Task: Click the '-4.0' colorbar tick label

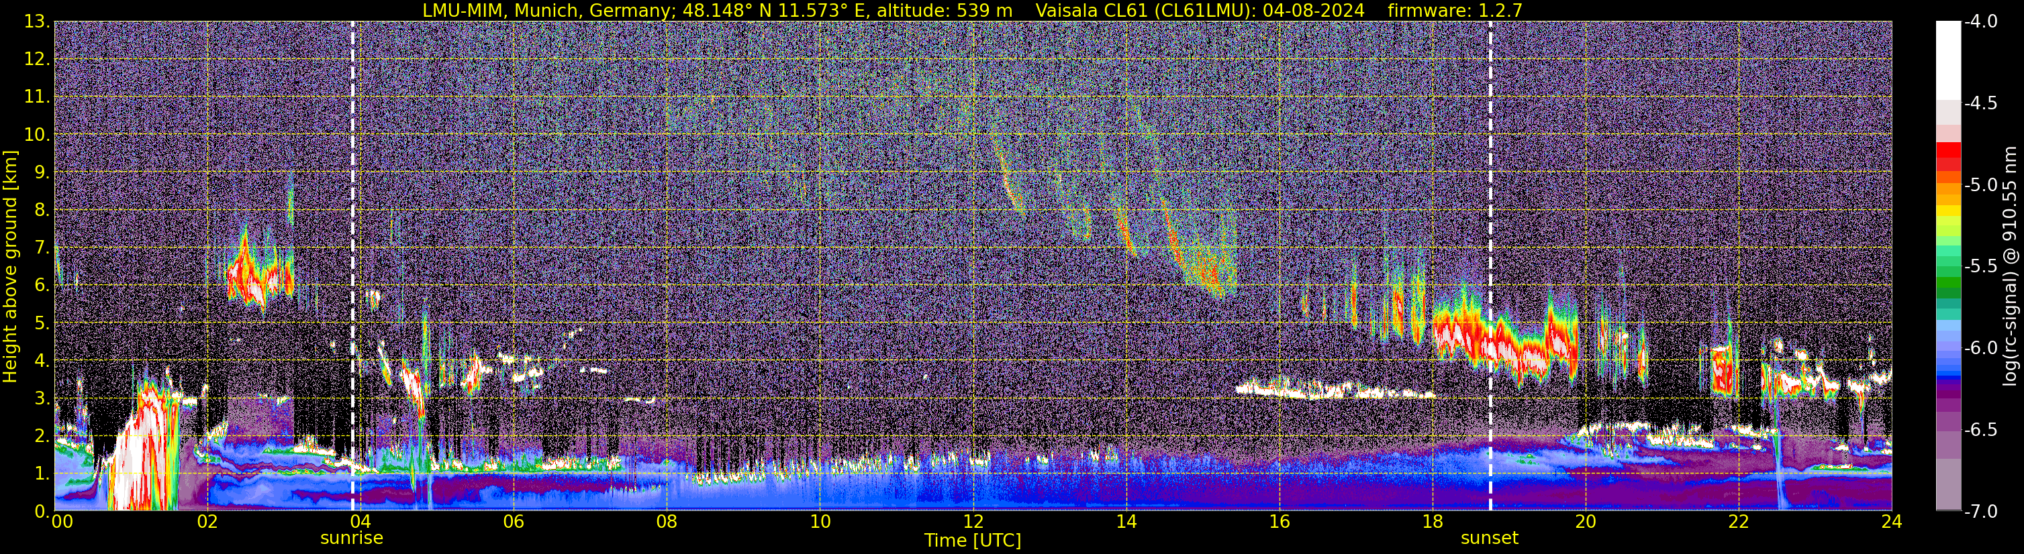Action: click(x=1981, y=22)
